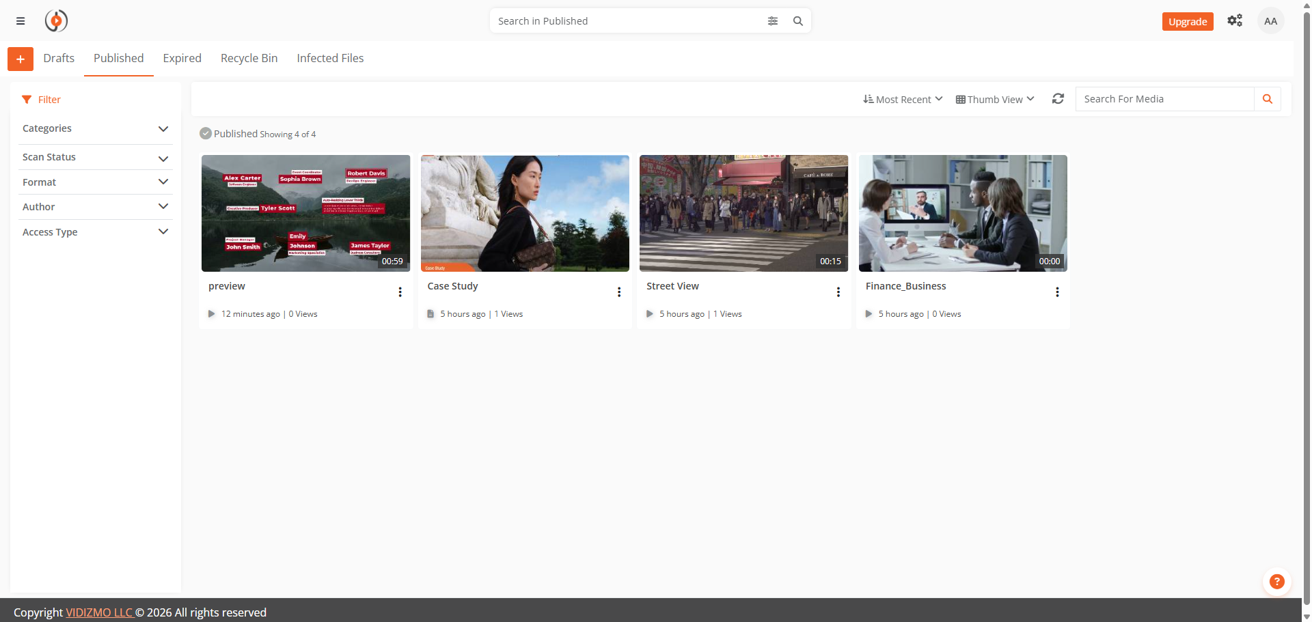Open the settings gears icon
Image resolution: width=1312 pixels, height=622 pixels.
[1234, 20]
